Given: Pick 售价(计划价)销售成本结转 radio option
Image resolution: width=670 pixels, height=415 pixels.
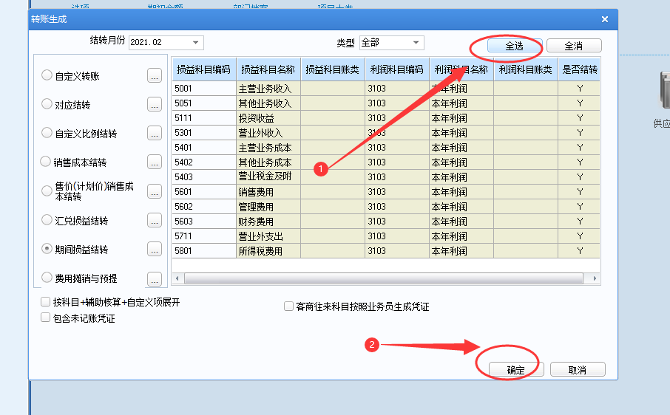Looking at the screenshot, I should point(47,191).
